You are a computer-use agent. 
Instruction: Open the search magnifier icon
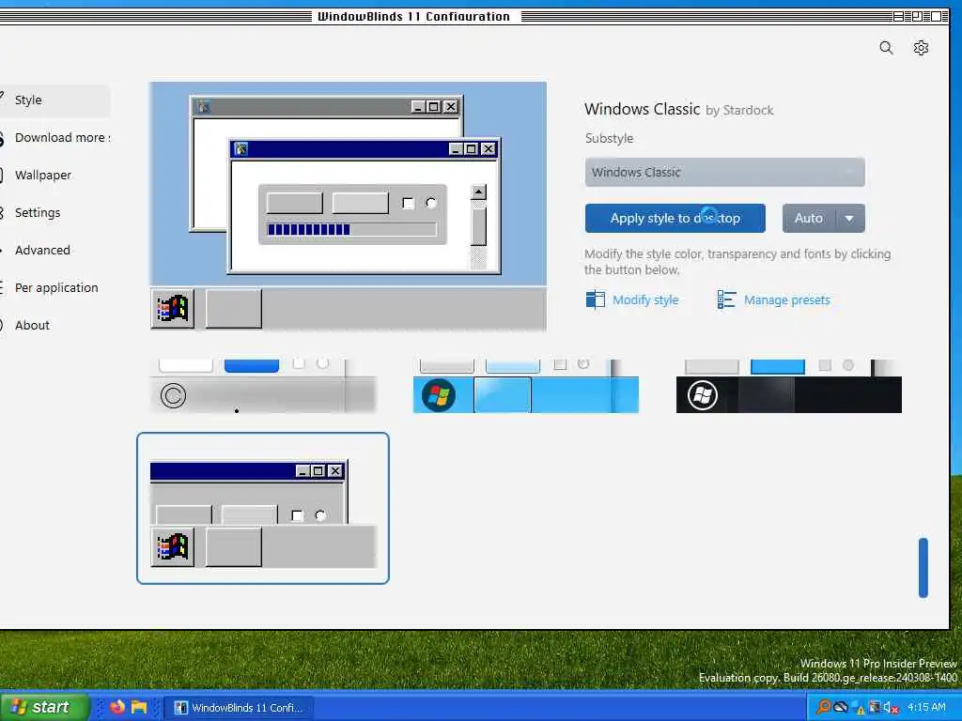pyautogui.click(x=886, y=48)
